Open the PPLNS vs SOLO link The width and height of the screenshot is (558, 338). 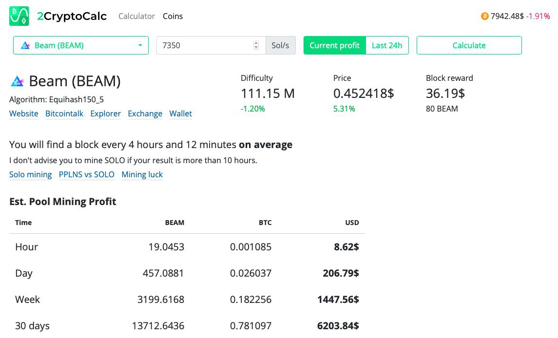pos(87,174)
